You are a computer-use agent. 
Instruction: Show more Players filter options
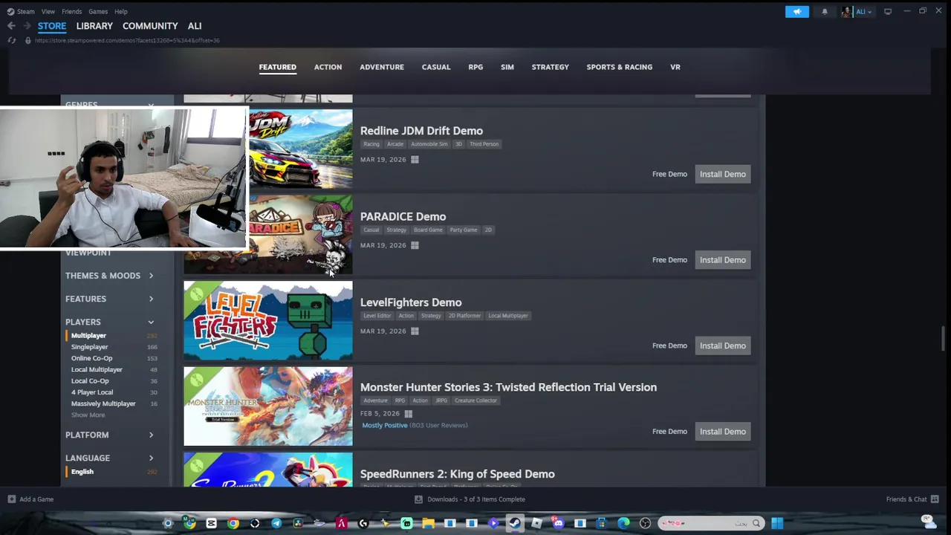click(88, 415)
